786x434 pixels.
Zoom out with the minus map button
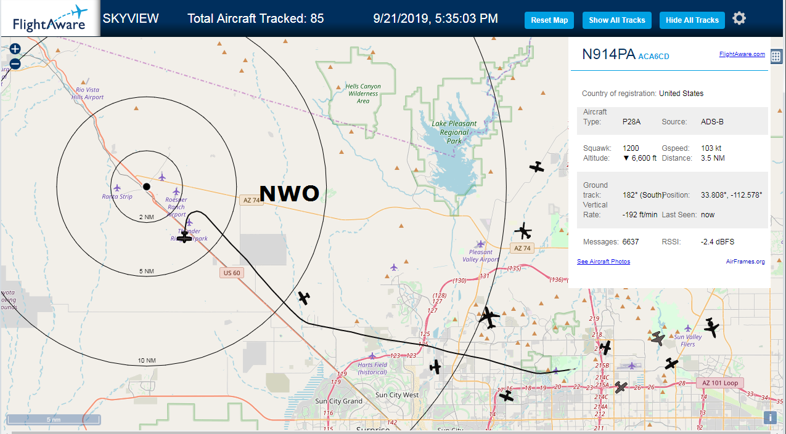click(15, 63)
